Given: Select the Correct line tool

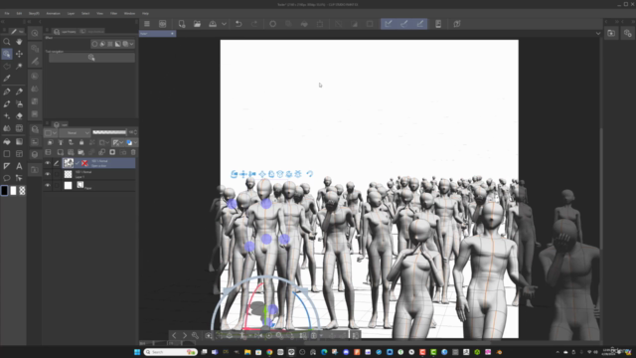Looking at the screenshot, I should (19, 178).
